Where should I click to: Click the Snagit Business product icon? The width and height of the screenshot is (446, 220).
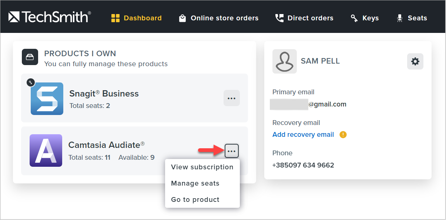[x=47, y=98]
